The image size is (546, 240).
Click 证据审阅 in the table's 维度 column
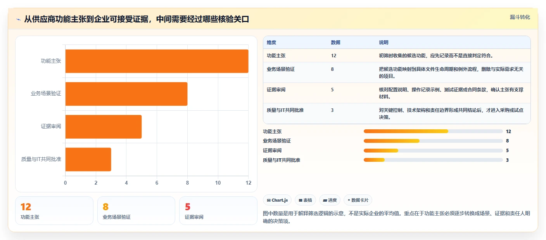click(276, 89)
